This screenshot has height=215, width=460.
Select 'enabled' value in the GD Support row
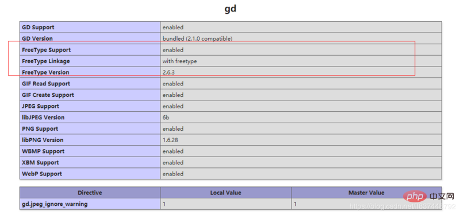pos(173,27)
